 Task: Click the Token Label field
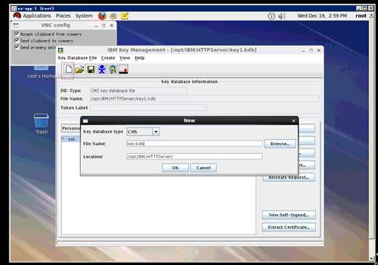pyautogui.click(x=148, y=108)
